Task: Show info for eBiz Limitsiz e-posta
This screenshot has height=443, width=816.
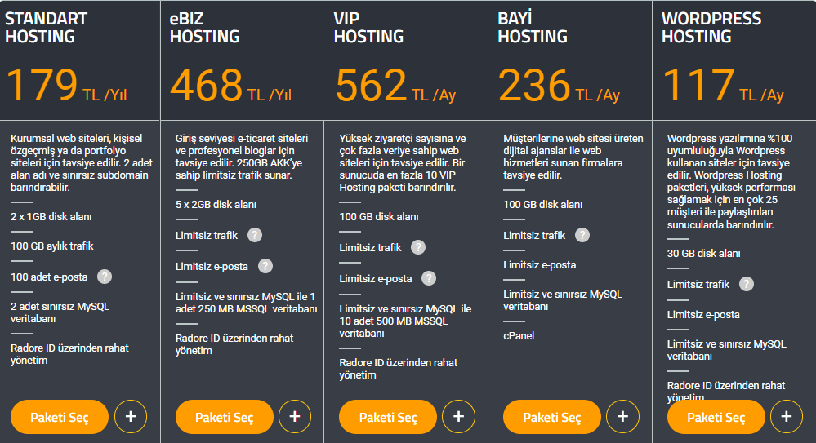Action: coord(265,266)
